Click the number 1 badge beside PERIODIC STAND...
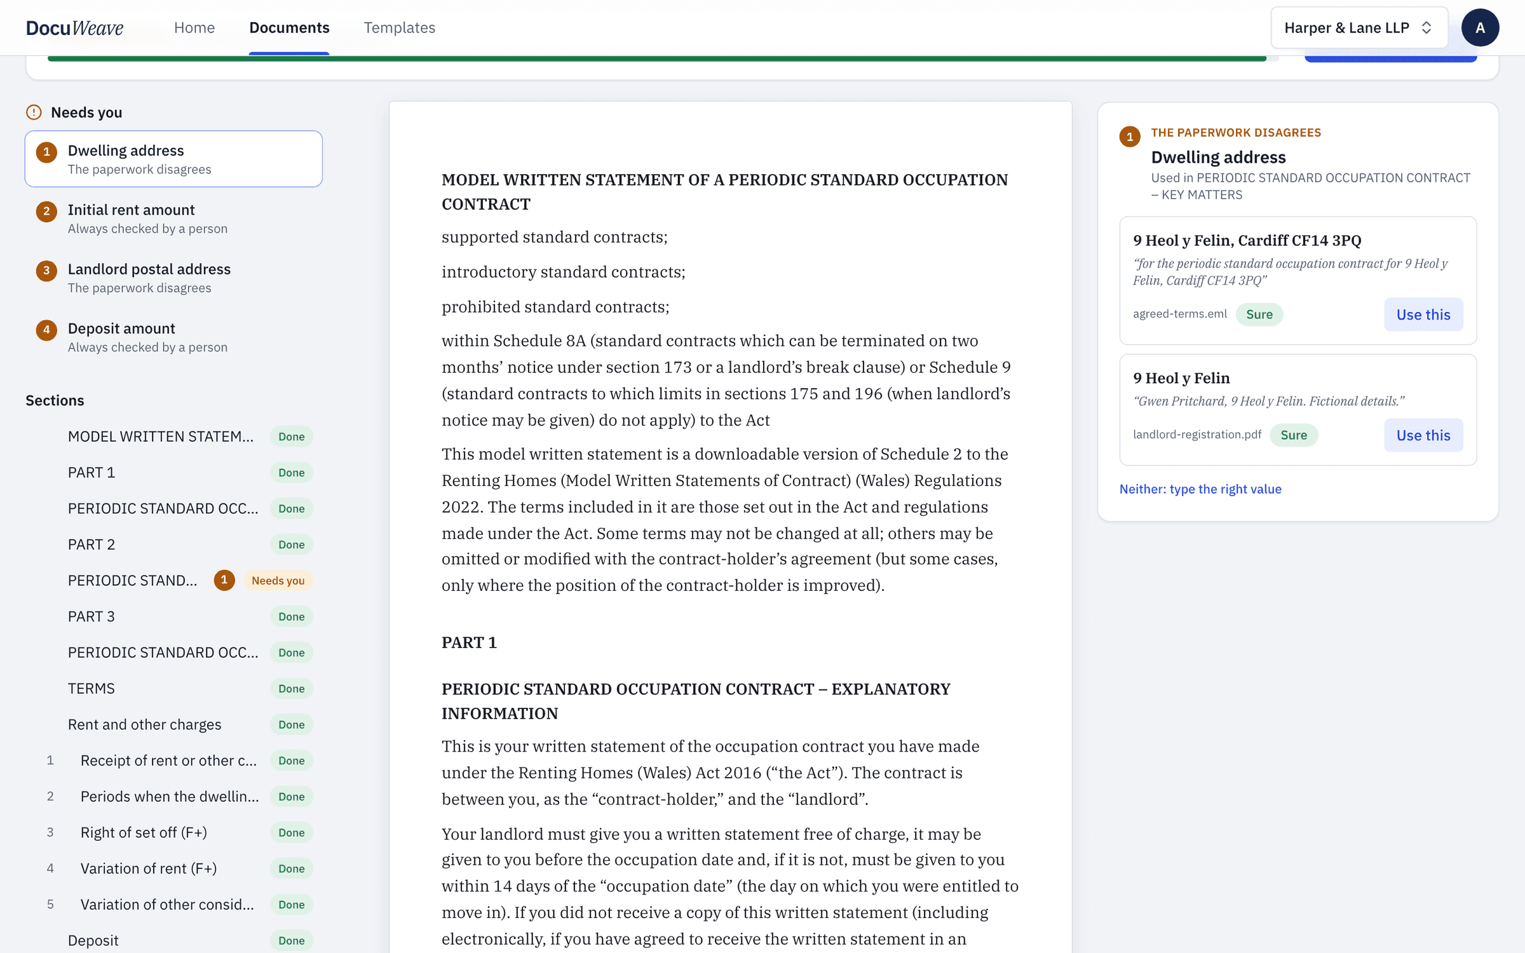The height and width of the screenshot is (953, 1525). 224,580
